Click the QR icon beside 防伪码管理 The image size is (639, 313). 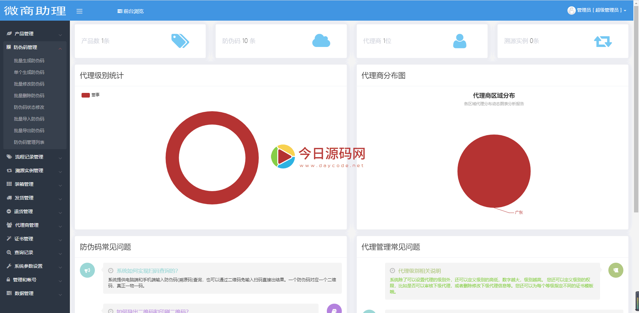tap(9, 47)
